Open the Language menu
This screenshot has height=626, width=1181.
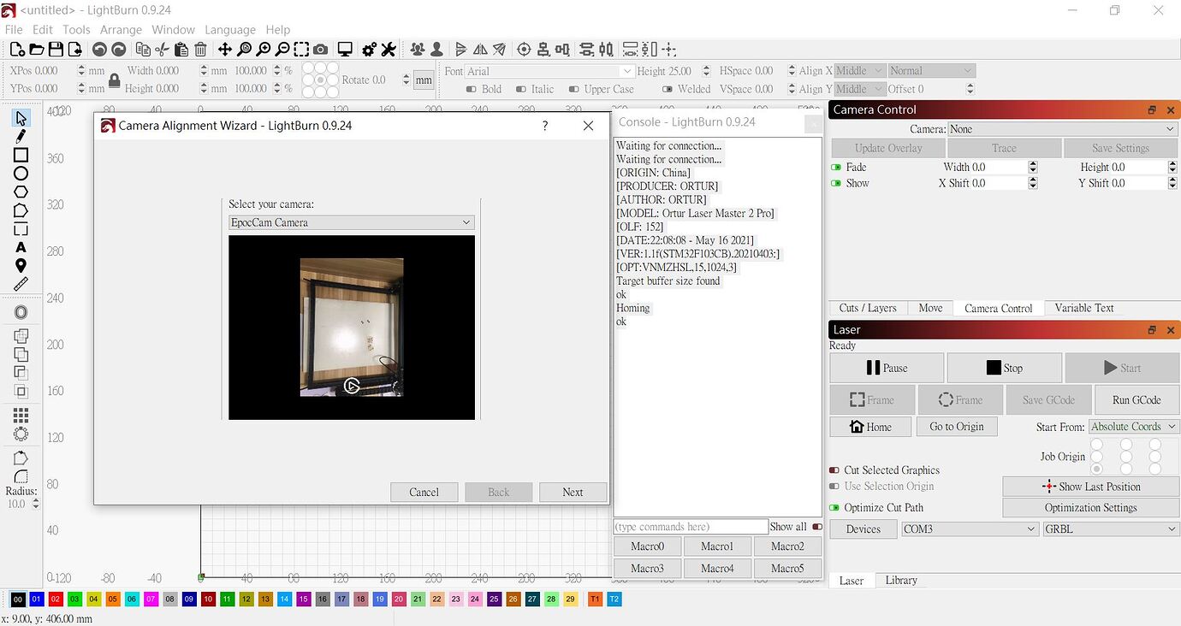click(x=230, y=29)
